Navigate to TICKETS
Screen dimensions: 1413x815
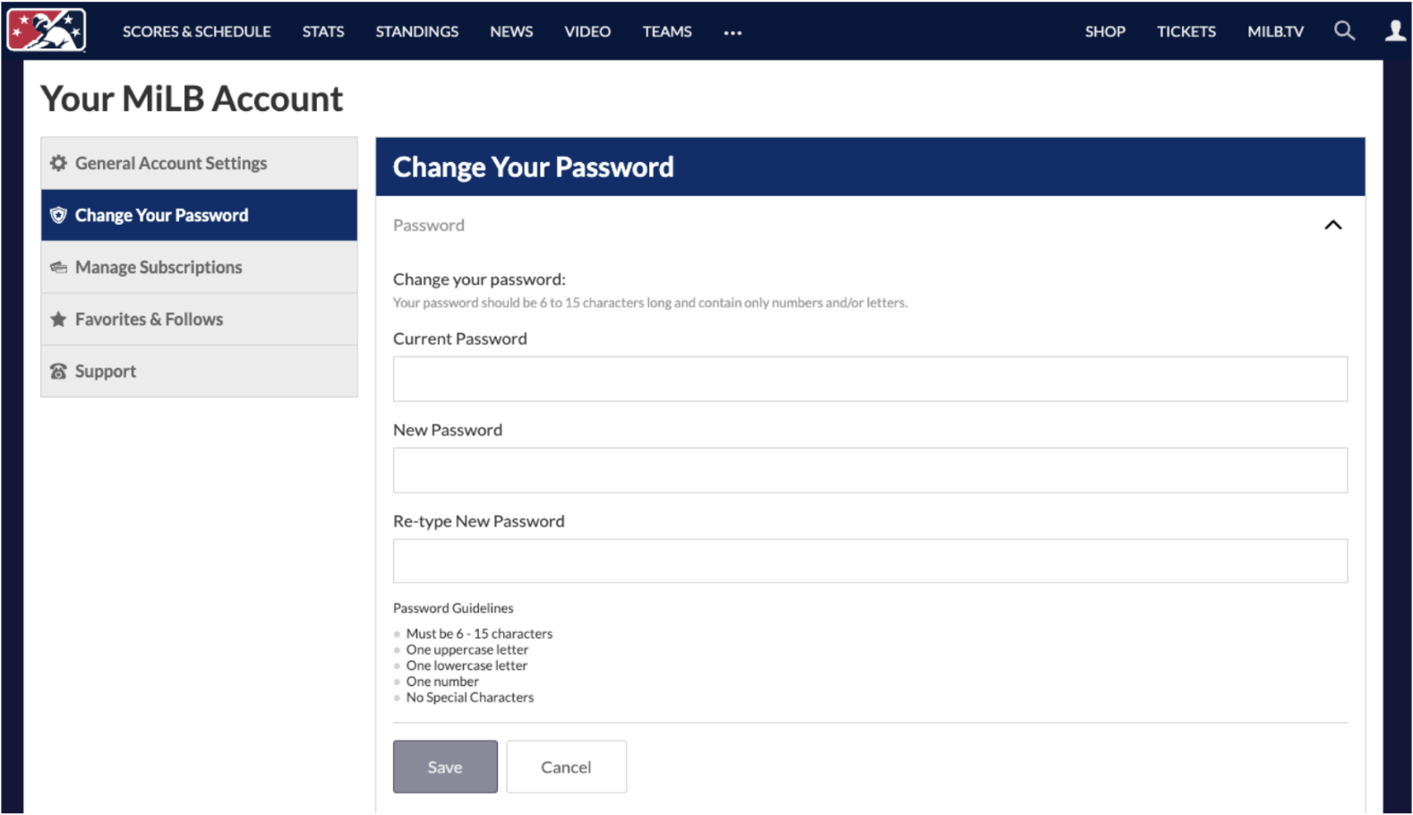(1186, 31)
